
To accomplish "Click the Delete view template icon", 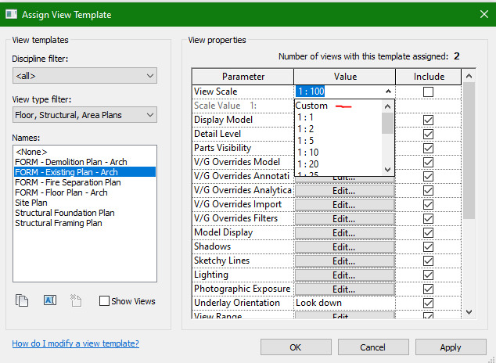I will coord(76,300).
